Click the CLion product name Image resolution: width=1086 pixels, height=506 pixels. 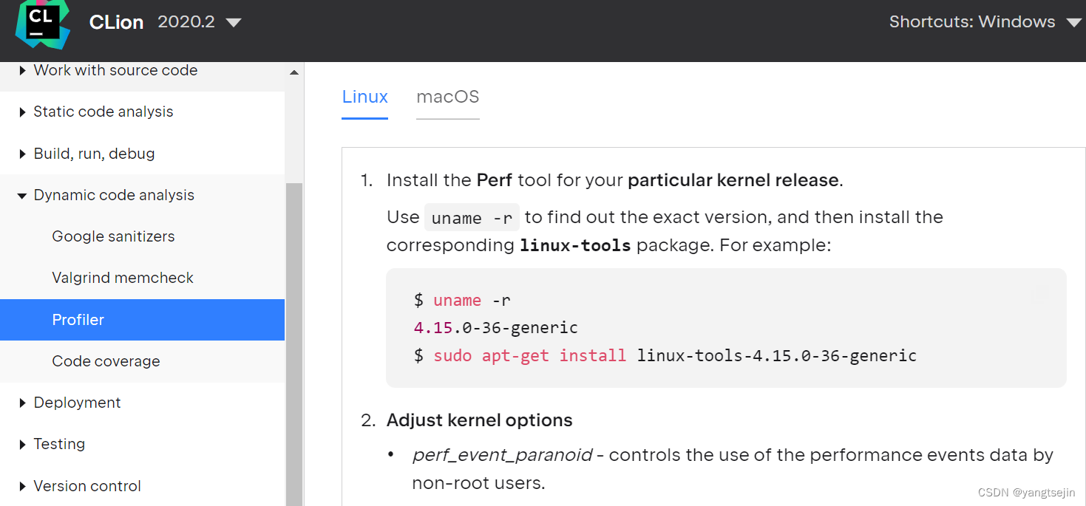116,22
